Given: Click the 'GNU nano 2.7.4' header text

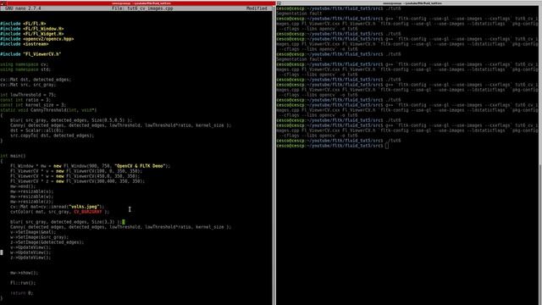Looking at the screenshot, I should (x=23, y=8).
